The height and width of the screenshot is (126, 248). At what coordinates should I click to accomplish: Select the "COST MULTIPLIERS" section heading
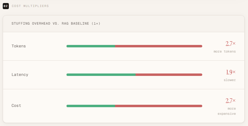[x=30, y=6]
